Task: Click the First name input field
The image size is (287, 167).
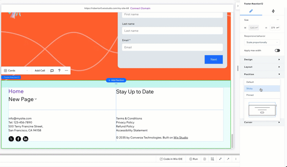Action: [x=173, y=14]
